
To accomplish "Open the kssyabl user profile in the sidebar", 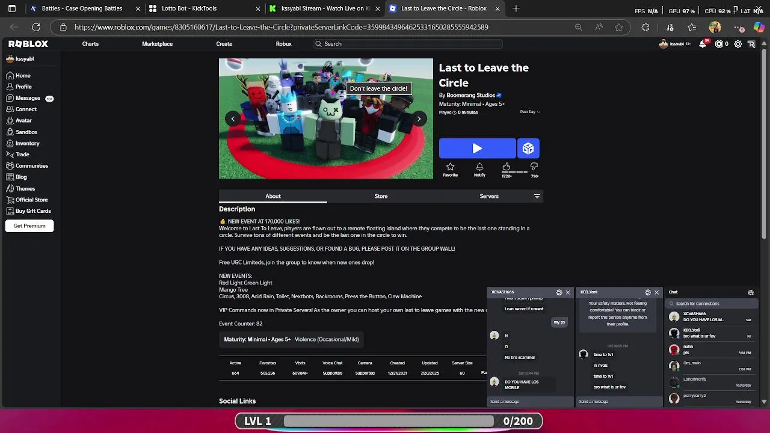I will [x=20, y=59].
